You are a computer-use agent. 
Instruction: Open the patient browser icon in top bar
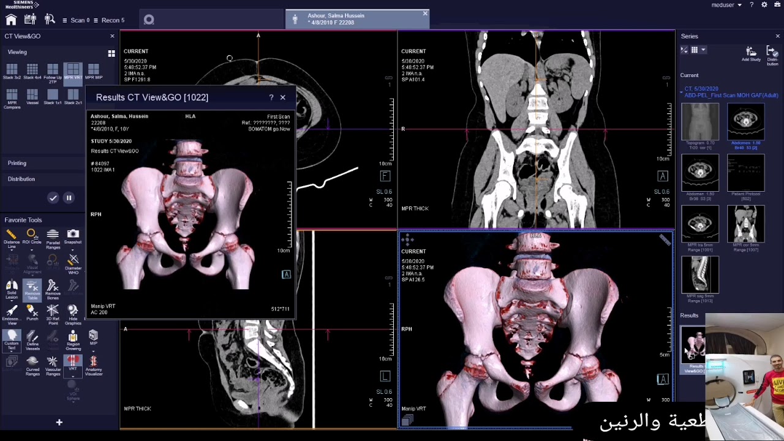click(29, 20)
